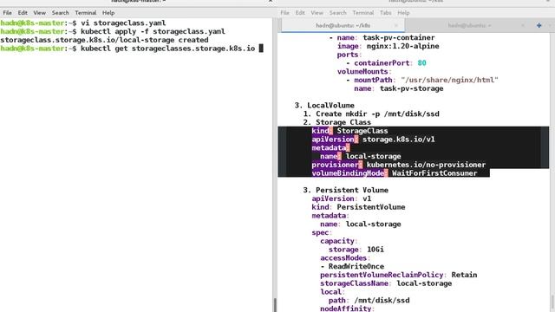The height and width of the screenshot is (312, 555).
Task: Click the 'containerPort: 80' line
Action: coord(387,63)
